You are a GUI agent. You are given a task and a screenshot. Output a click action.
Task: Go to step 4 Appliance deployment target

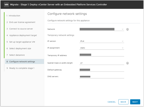(x=22, y=35)
